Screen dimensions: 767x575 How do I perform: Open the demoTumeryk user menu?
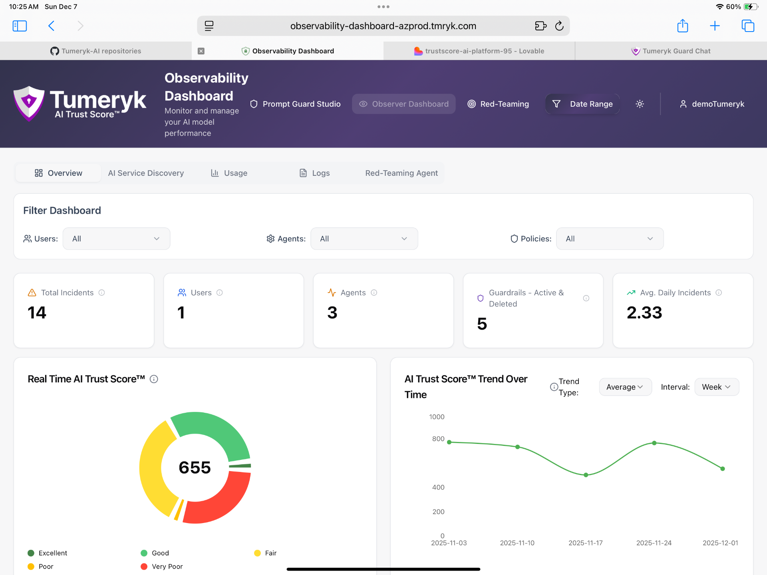(712, 104)
